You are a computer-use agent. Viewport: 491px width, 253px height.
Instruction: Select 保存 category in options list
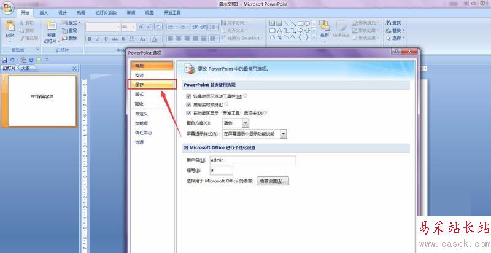(152, 85)
